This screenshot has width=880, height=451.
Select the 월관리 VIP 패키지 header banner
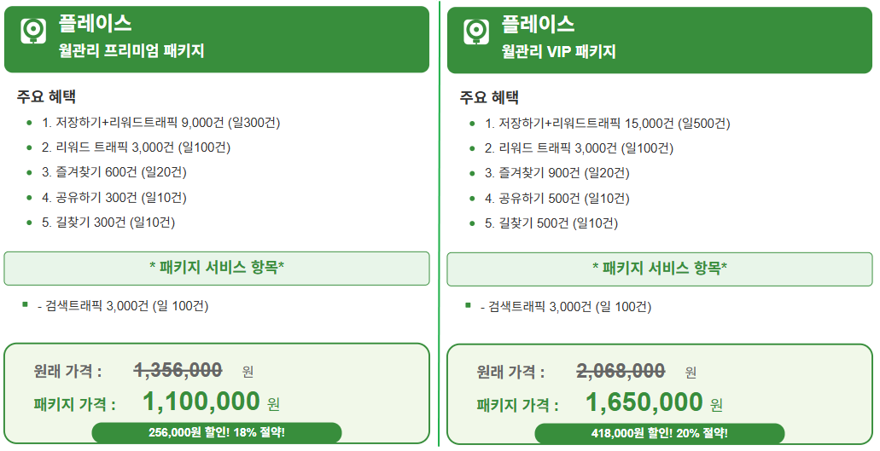[660, 40]
